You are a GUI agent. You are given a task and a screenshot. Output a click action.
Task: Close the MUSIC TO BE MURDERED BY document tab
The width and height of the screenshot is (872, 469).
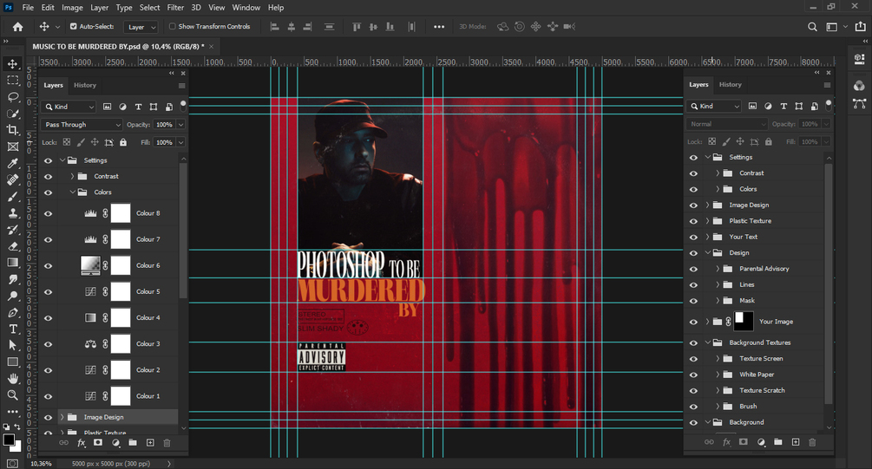click(212, 47)
